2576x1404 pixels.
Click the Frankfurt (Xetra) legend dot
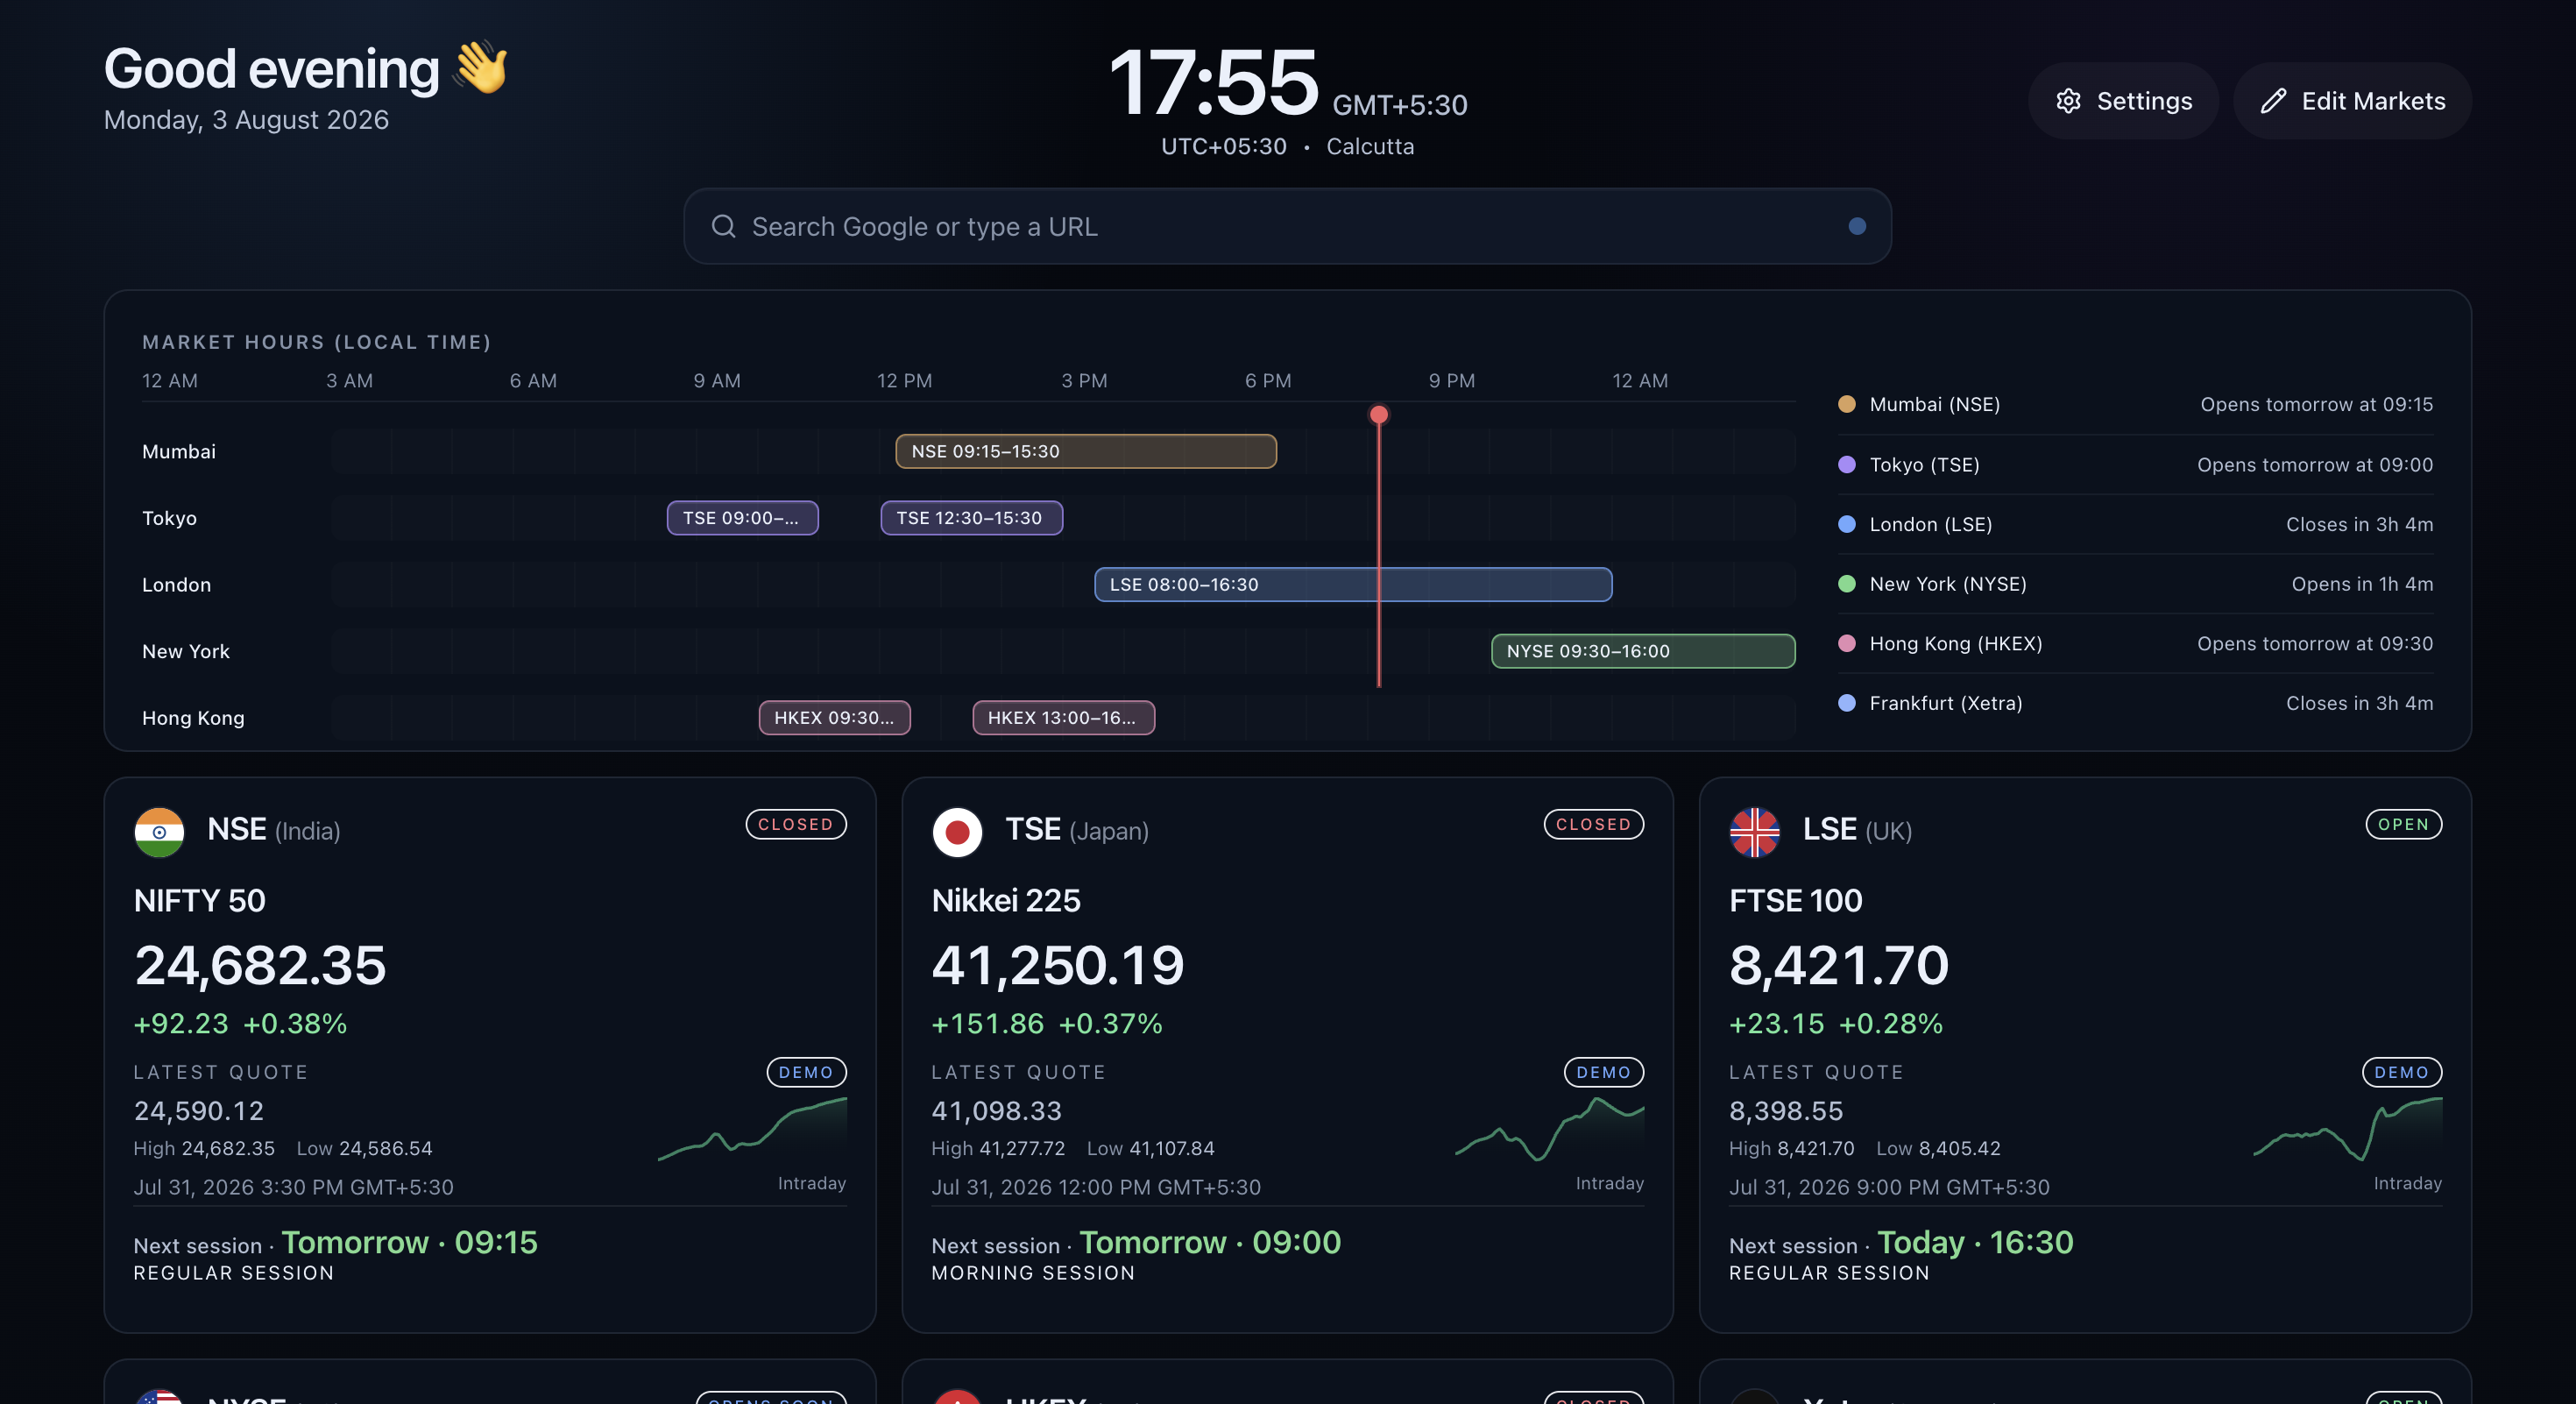click(x=1847, y=703)
